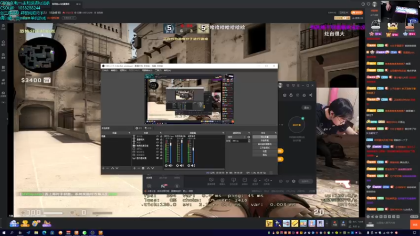Add a new scene in OBS scenes panel

103,168
